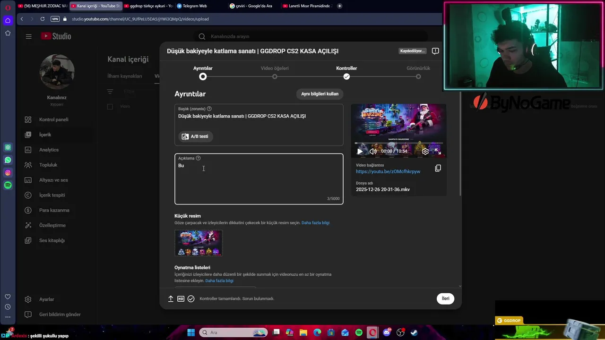This screenshot has height=340, width=605.
Task: Open Spotify in Opera sidebar
Action: point(8,186)
